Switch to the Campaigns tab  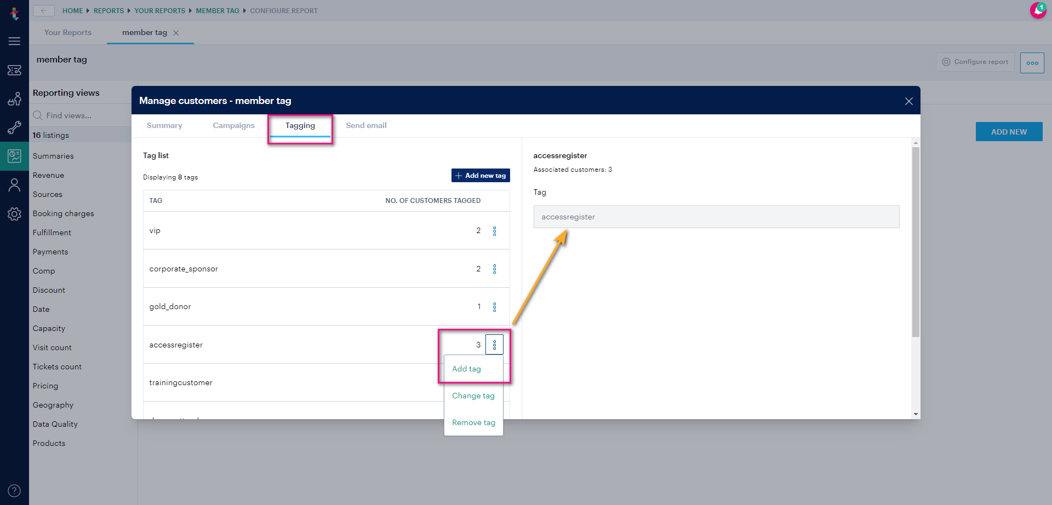[234, 125]
